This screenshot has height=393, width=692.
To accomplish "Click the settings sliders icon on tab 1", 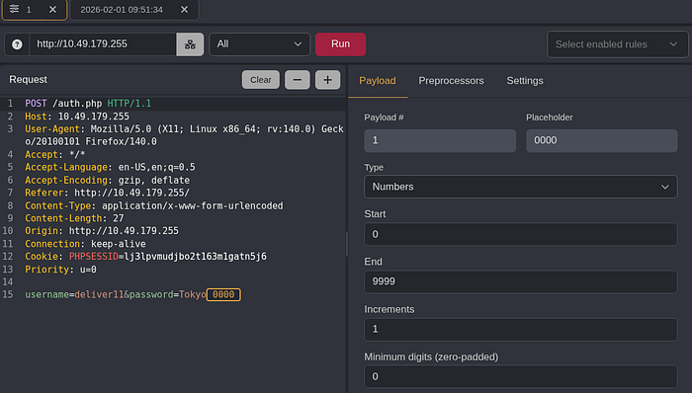I will [x=14, y=9].
